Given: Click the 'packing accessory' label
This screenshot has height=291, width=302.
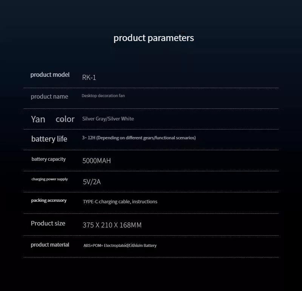Looking at the screenshot, I should pyautogui.click(x=49, y=200).
